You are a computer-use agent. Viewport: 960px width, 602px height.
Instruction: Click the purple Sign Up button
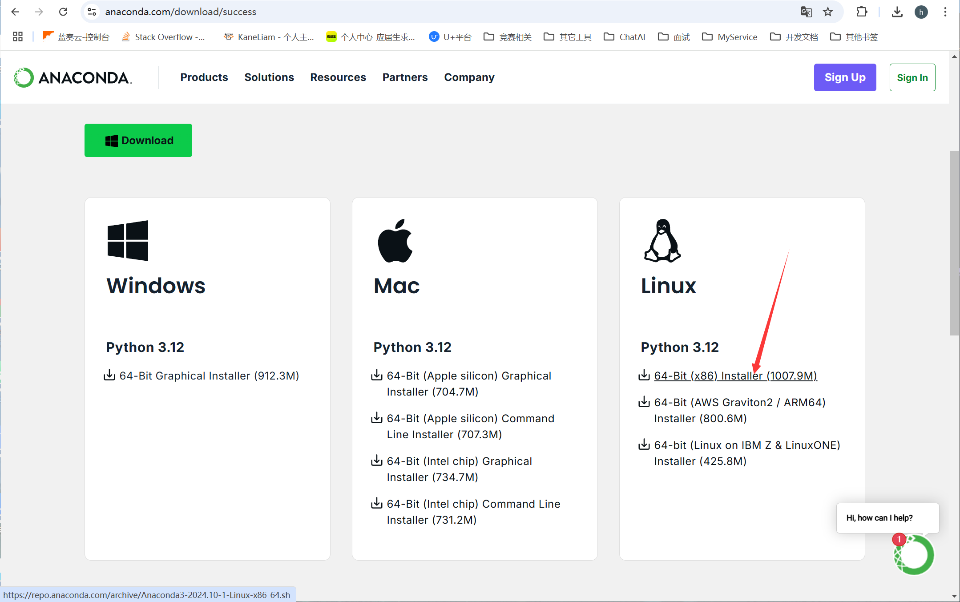pos(844,77)
